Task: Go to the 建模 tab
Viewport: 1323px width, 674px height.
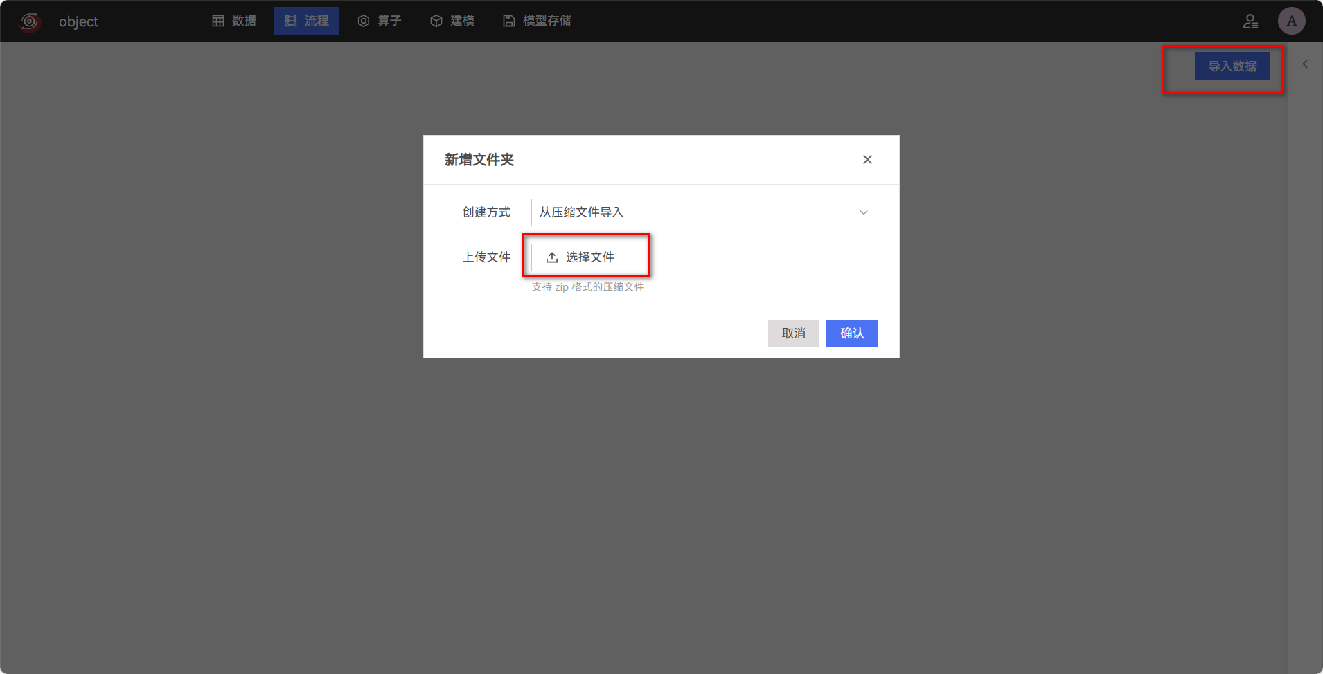Action: pos(452,21)
